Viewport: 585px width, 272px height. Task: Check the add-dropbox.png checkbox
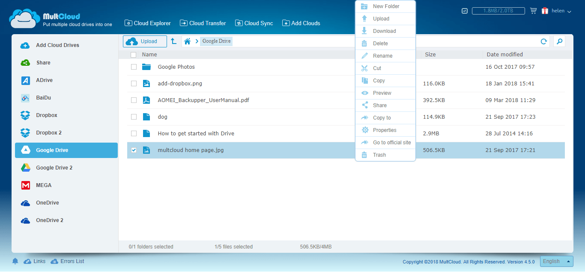134,83
